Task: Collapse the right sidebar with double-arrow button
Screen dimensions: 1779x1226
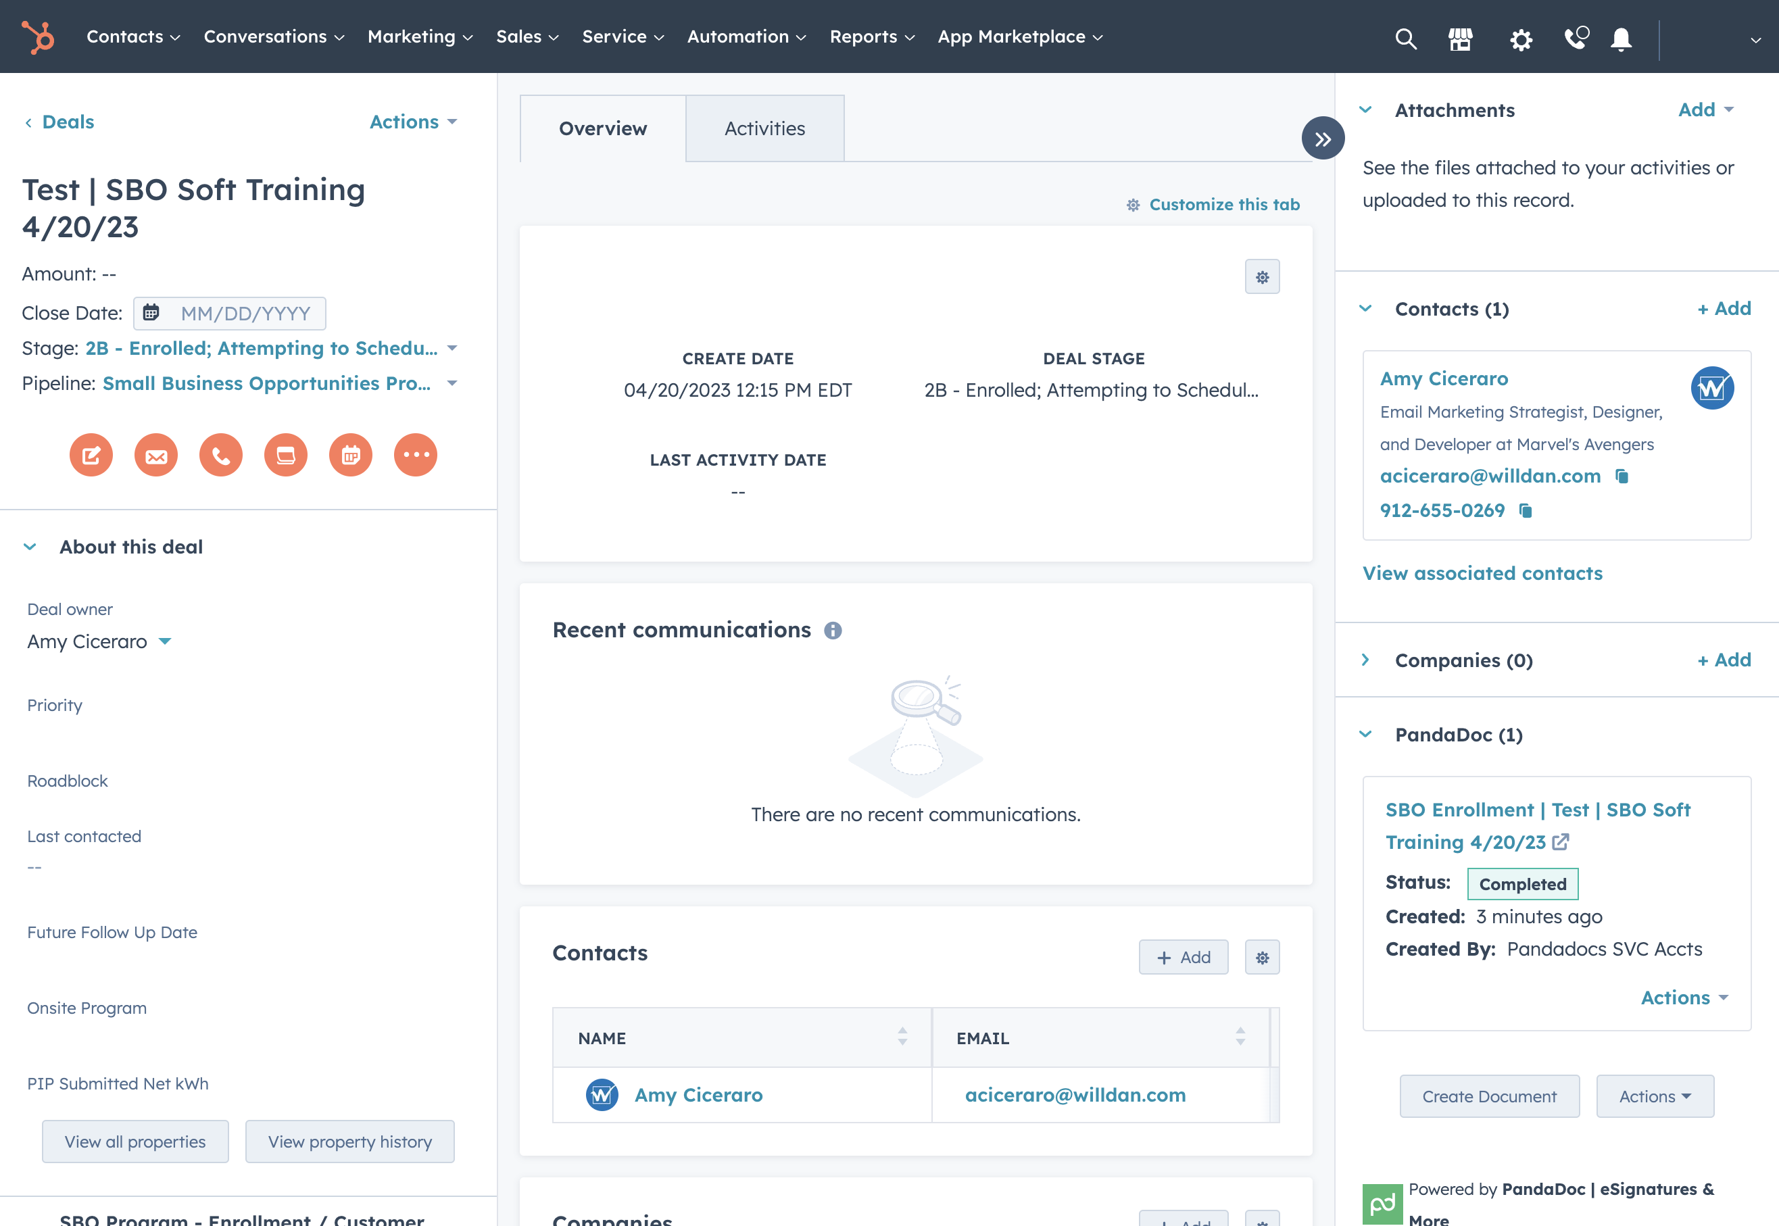Action: pyautogui.click(x=1323, y=139)
